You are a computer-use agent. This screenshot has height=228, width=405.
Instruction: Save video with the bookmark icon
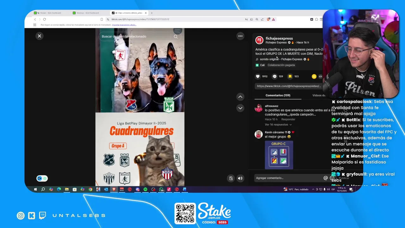[x=290, y=76]
